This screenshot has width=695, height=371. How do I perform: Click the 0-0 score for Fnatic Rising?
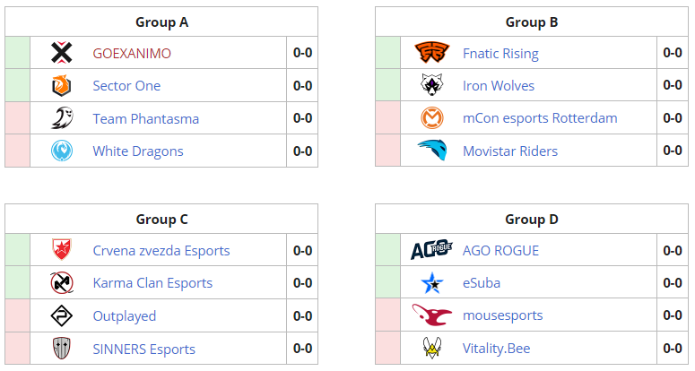(673, 53)
